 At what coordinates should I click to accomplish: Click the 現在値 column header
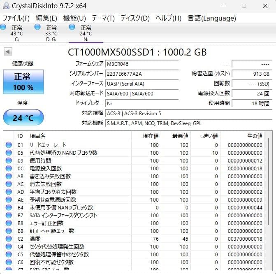coord(146,136)
